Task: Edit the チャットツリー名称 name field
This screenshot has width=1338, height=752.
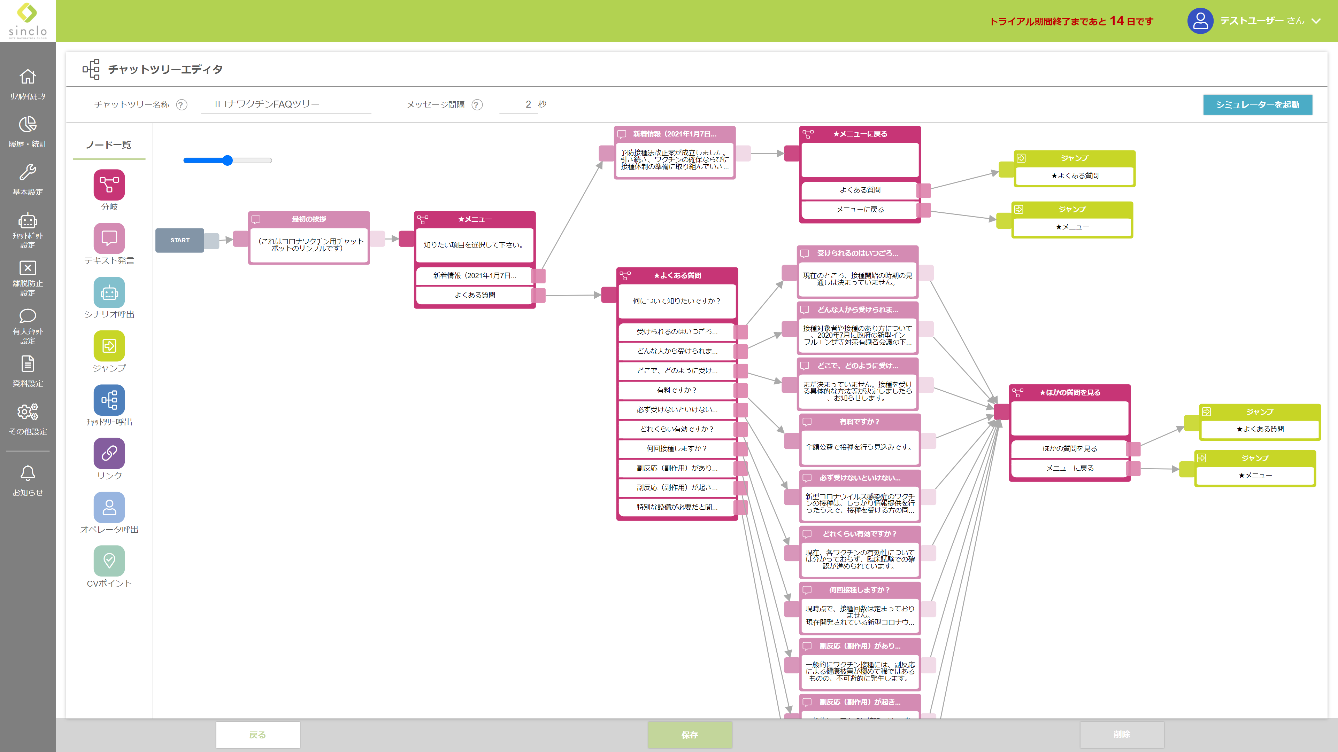Action: click(286, 104)
